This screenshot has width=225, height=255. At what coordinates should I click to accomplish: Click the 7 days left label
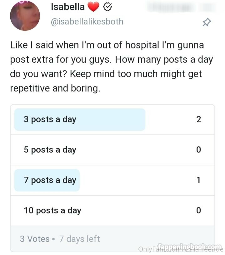point(80,239)
